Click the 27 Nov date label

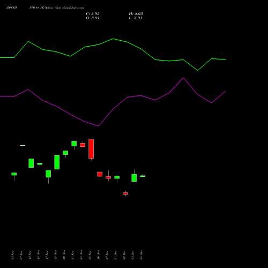coord(107,255)
